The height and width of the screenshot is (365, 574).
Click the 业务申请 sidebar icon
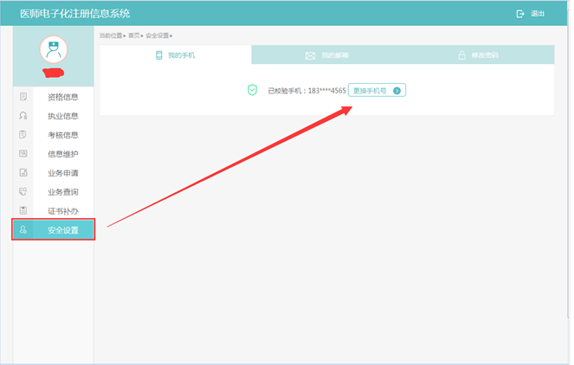[x=23, y=173]
